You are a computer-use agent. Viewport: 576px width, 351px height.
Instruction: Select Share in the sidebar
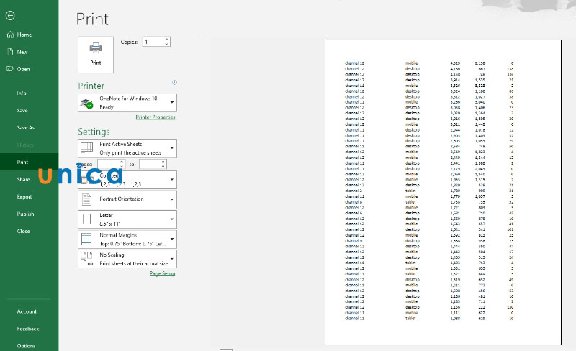pos(23,180)
